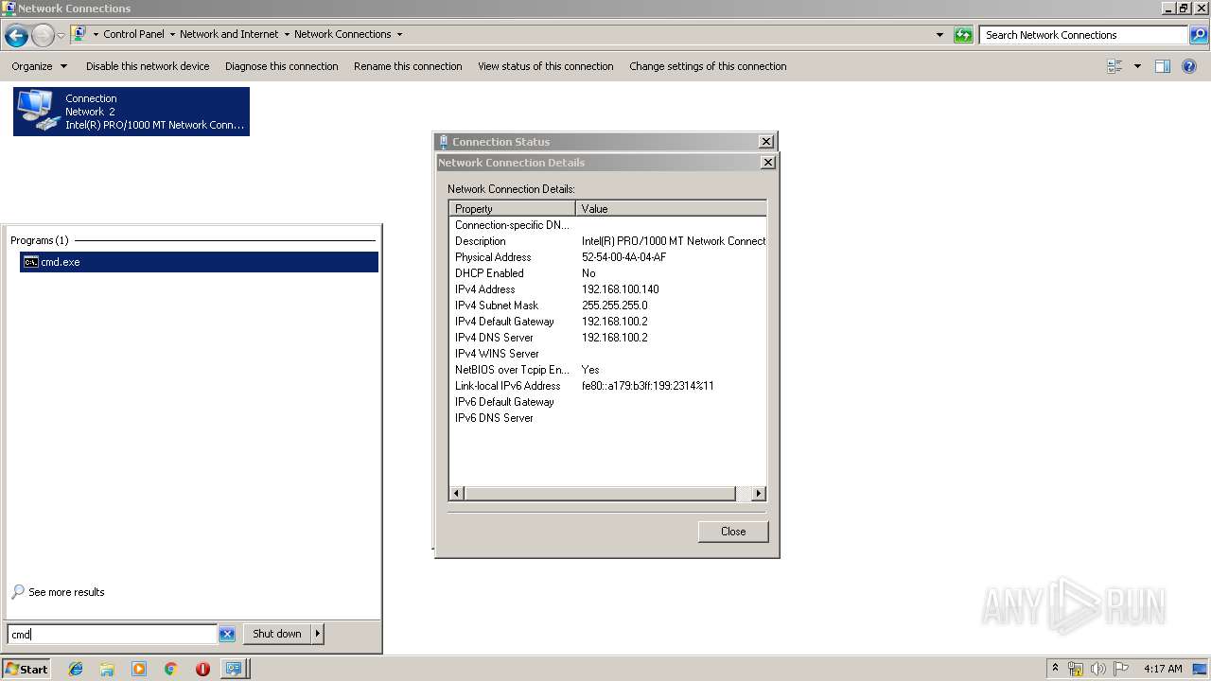Screen dimensions: 1211x681
Task: Select cmd.exe in Programs results
Action: click(199, 262)
